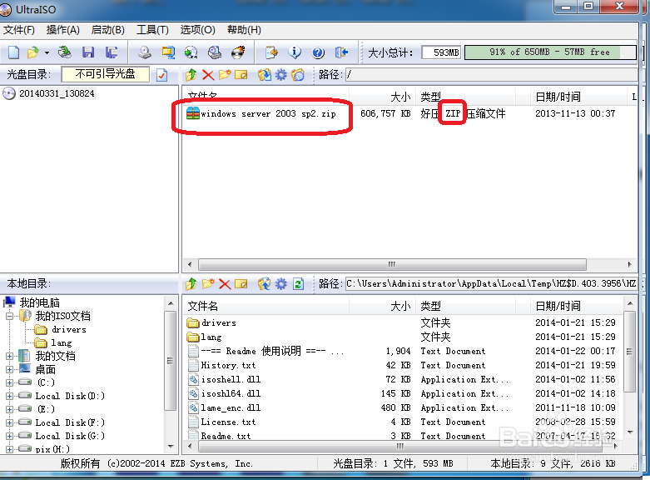Open the 文件(F) menu
This screenshot has width=650, height=480.
click(19, 30)
